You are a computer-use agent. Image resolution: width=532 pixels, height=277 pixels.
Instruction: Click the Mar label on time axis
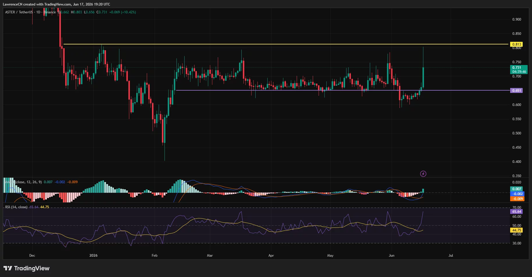click(210, 256)
